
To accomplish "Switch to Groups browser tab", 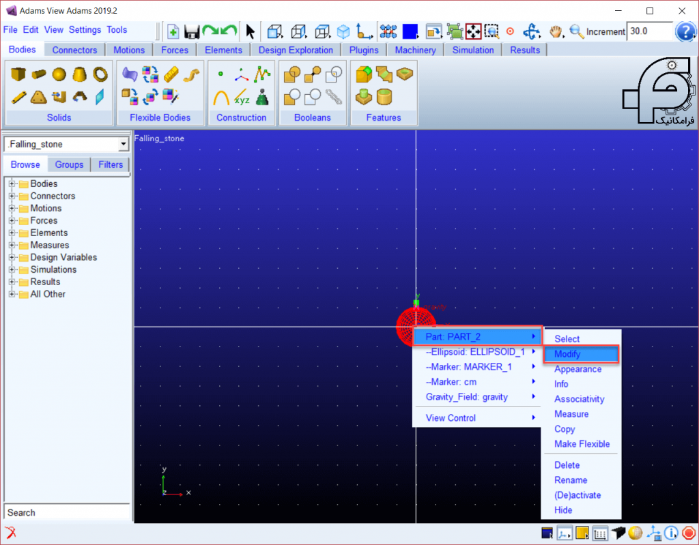I will pos(69,165).
